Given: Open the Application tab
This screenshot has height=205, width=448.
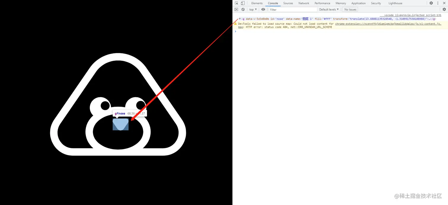Looking at the screenshot, I should [359, 3].
